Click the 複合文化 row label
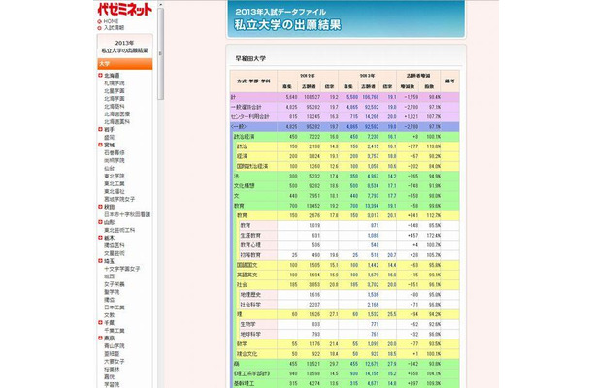This screenshot has width=592, height=388. click(x=247, y=354)
